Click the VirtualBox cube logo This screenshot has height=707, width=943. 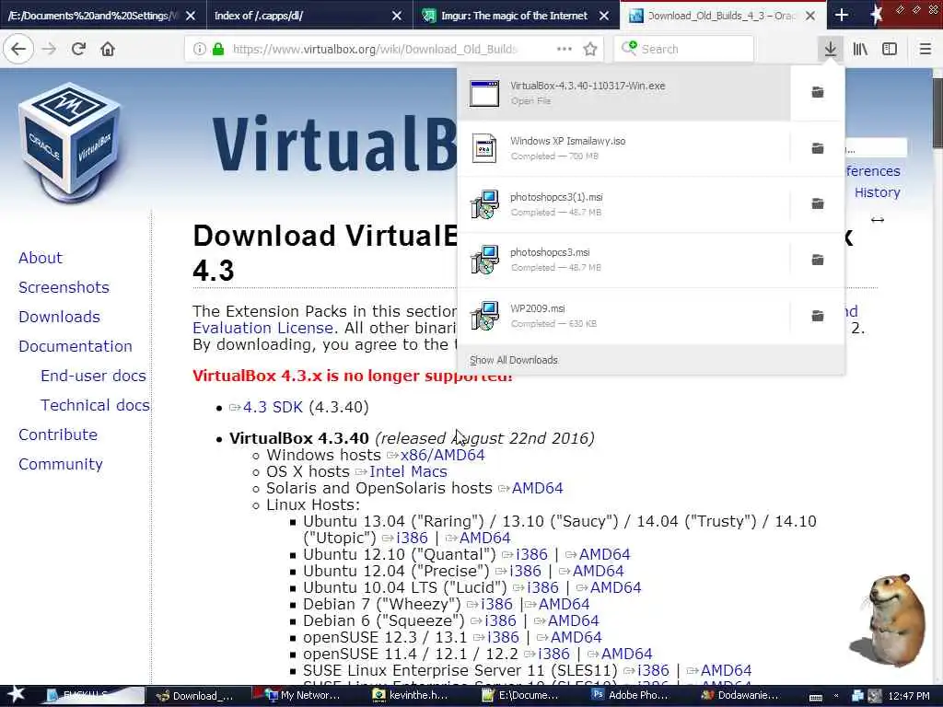[x=70, y=141]
